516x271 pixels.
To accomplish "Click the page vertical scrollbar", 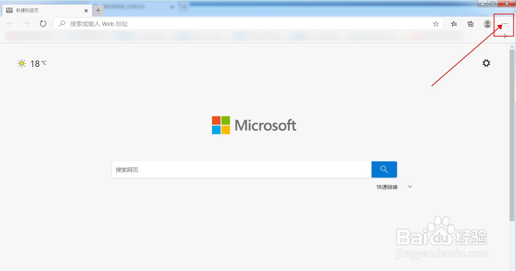I will click(512, 135).
